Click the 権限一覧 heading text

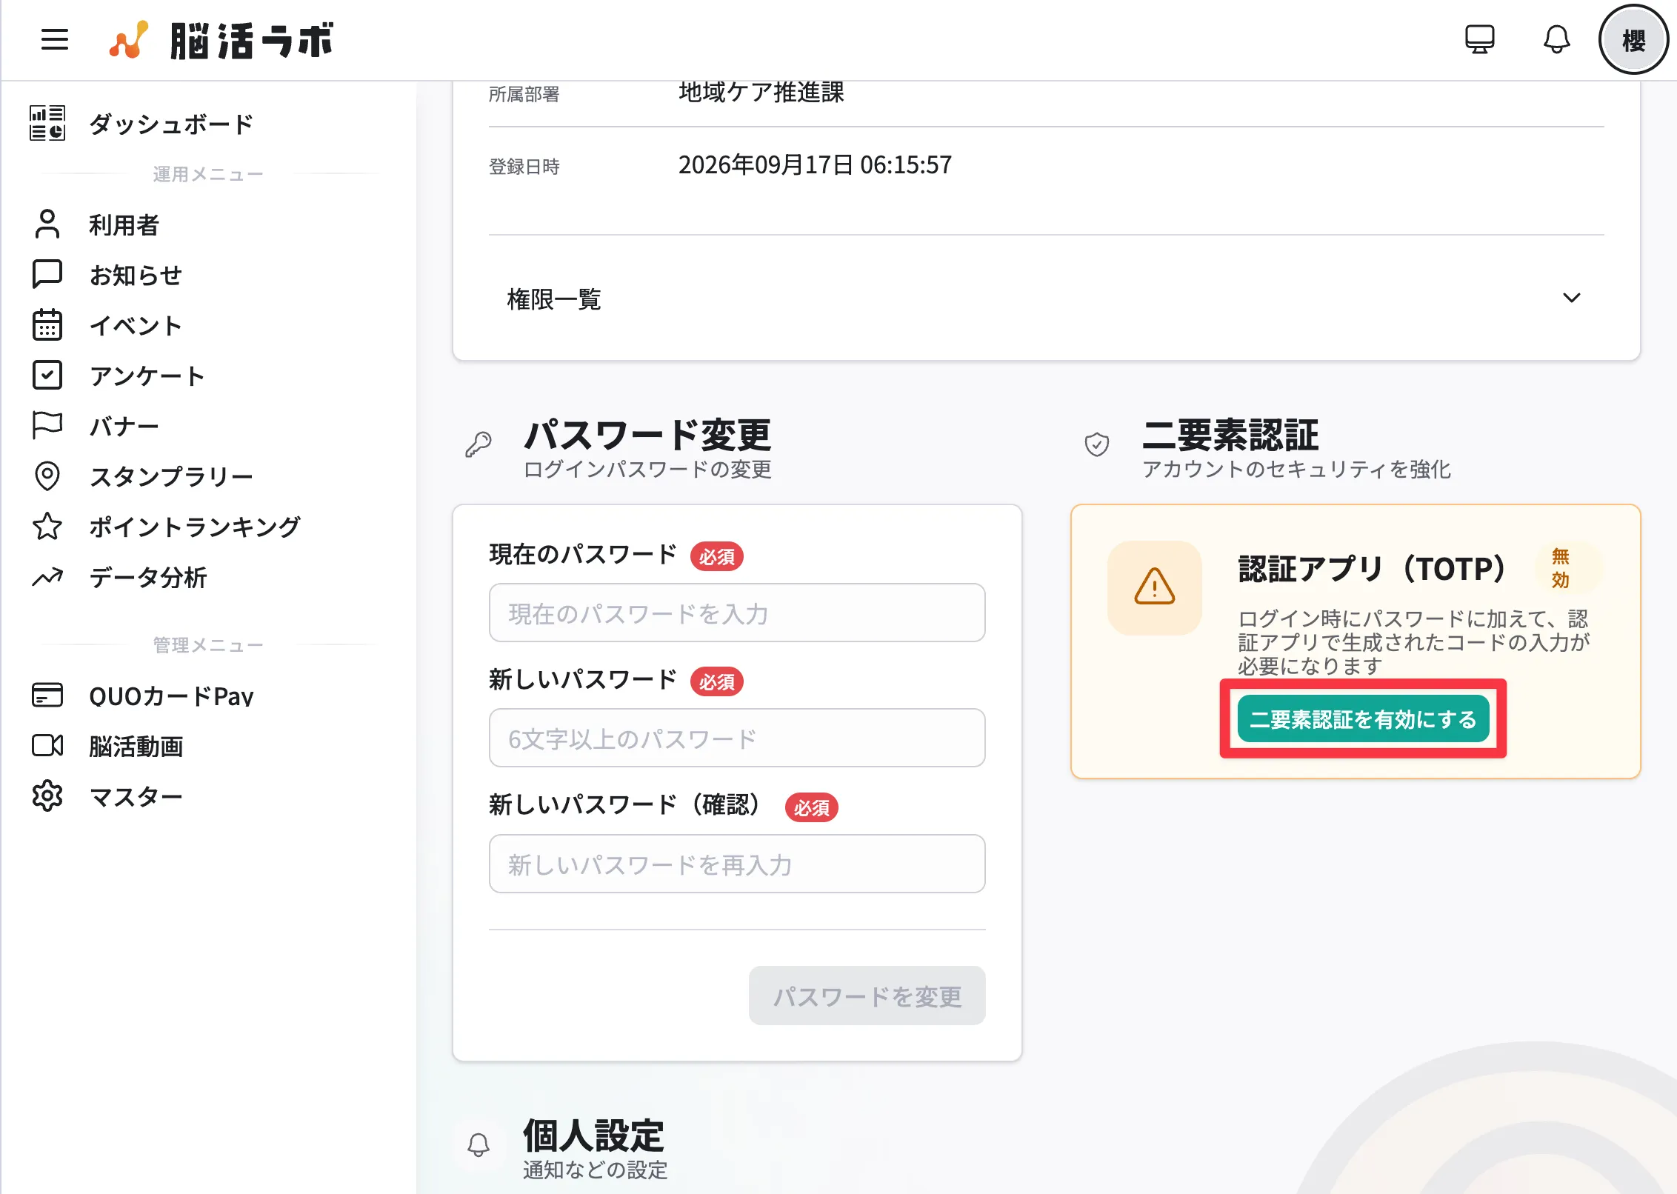[554, 298]
